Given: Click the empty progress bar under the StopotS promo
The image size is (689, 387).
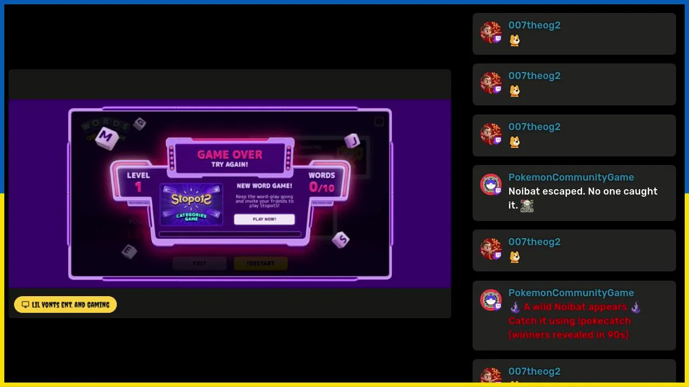Looking at the screenshot, I should pyautogui.click(x=230, y=234).
